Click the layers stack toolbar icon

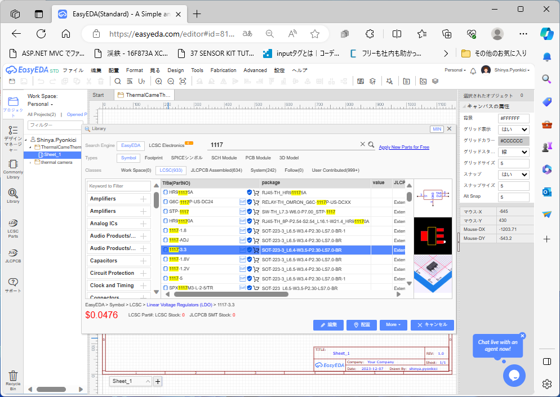(x=435, y=82)
